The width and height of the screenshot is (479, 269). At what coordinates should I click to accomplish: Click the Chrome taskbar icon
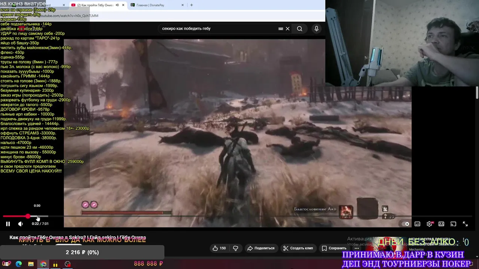(43, 264)
